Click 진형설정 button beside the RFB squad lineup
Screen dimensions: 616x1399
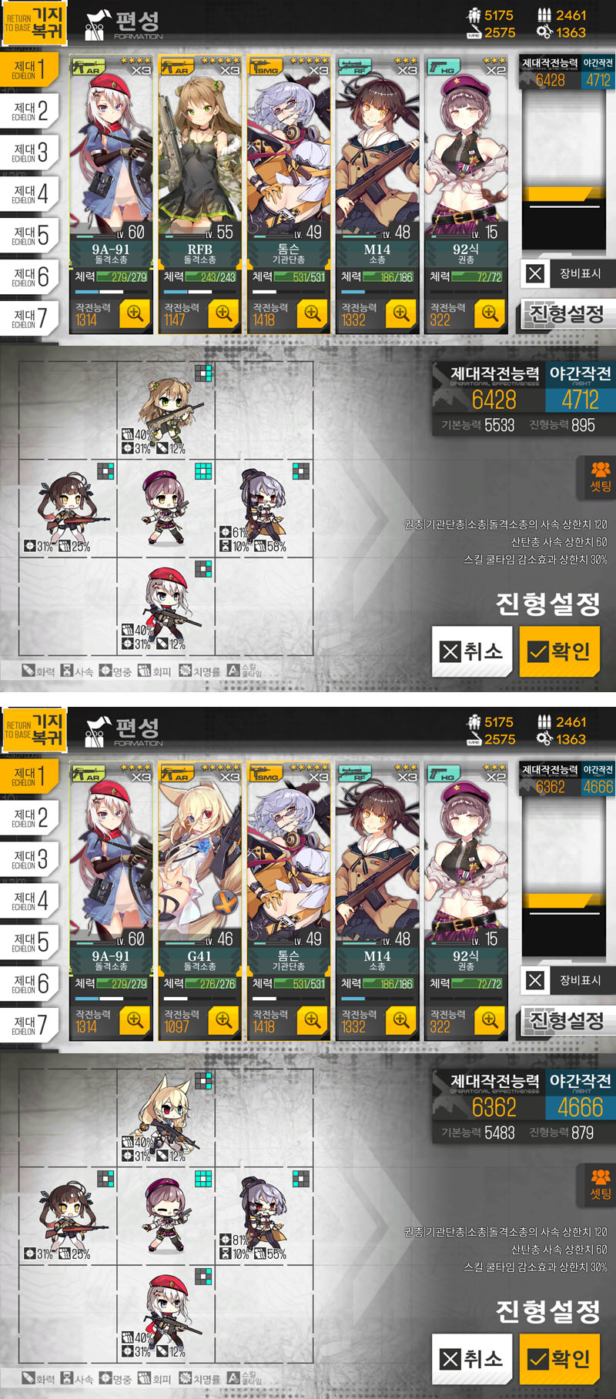tap(567, 313)
